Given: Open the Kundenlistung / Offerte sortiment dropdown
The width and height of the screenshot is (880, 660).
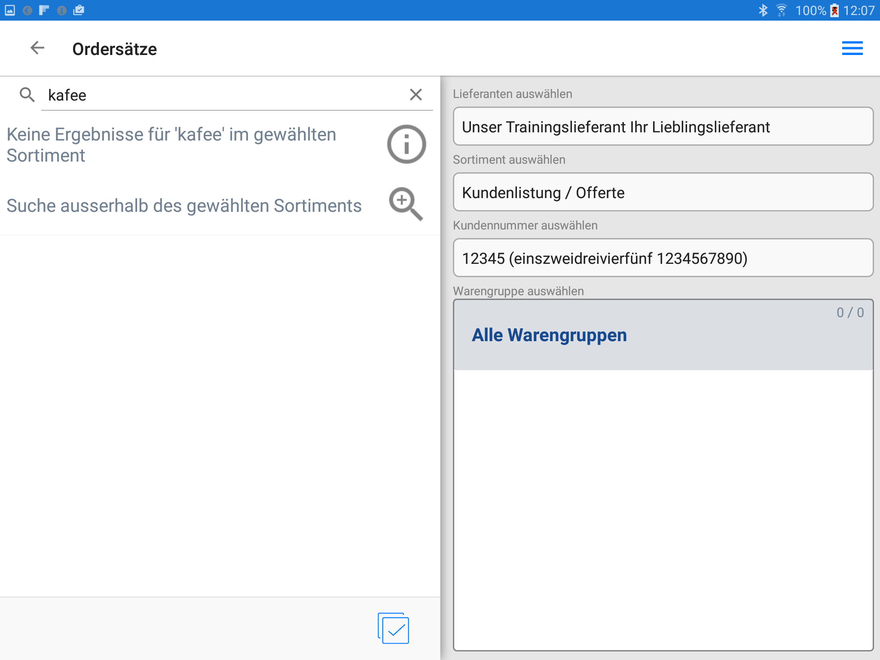Looking at the screenshot, I should [663, 192].
